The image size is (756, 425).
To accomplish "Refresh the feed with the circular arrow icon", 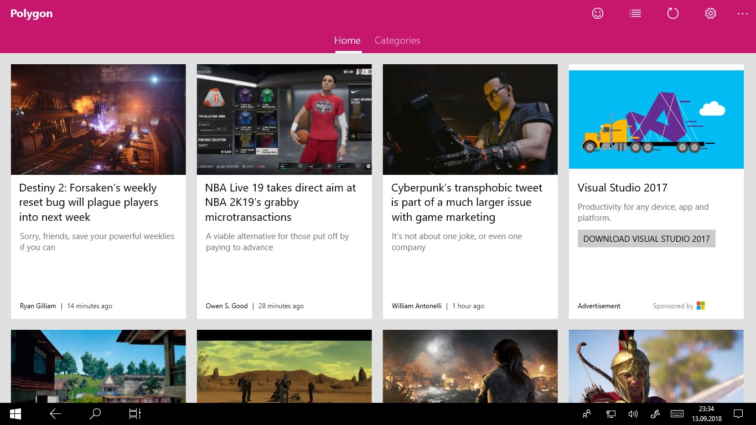I will coord(673,13).
